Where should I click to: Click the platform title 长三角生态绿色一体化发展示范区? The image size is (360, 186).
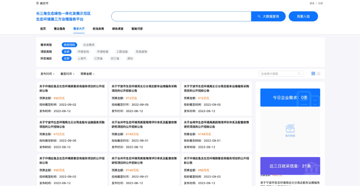click(x=63, y=14)
